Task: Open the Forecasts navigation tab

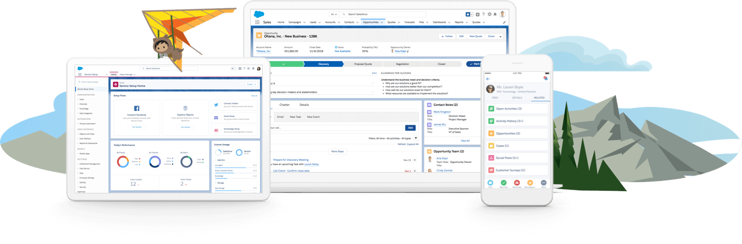Action: (409, 22)
